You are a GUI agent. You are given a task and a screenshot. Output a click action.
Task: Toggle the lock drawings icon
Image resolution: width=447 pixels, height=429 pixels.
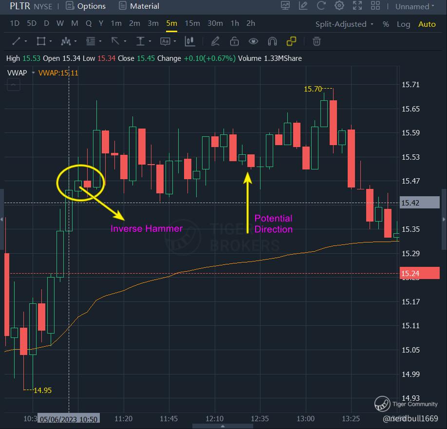(234, 41)
